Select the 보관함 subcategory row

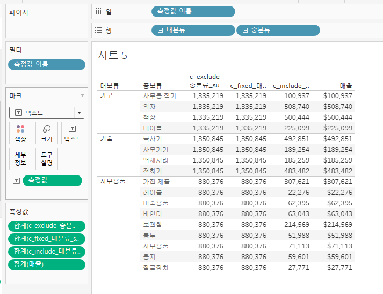click(153, 225)
